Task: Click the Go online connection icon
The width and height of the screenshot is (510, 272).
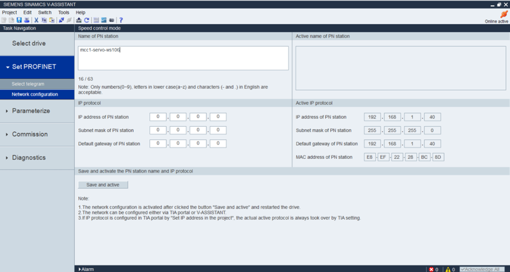Action: tap(62, 20)
